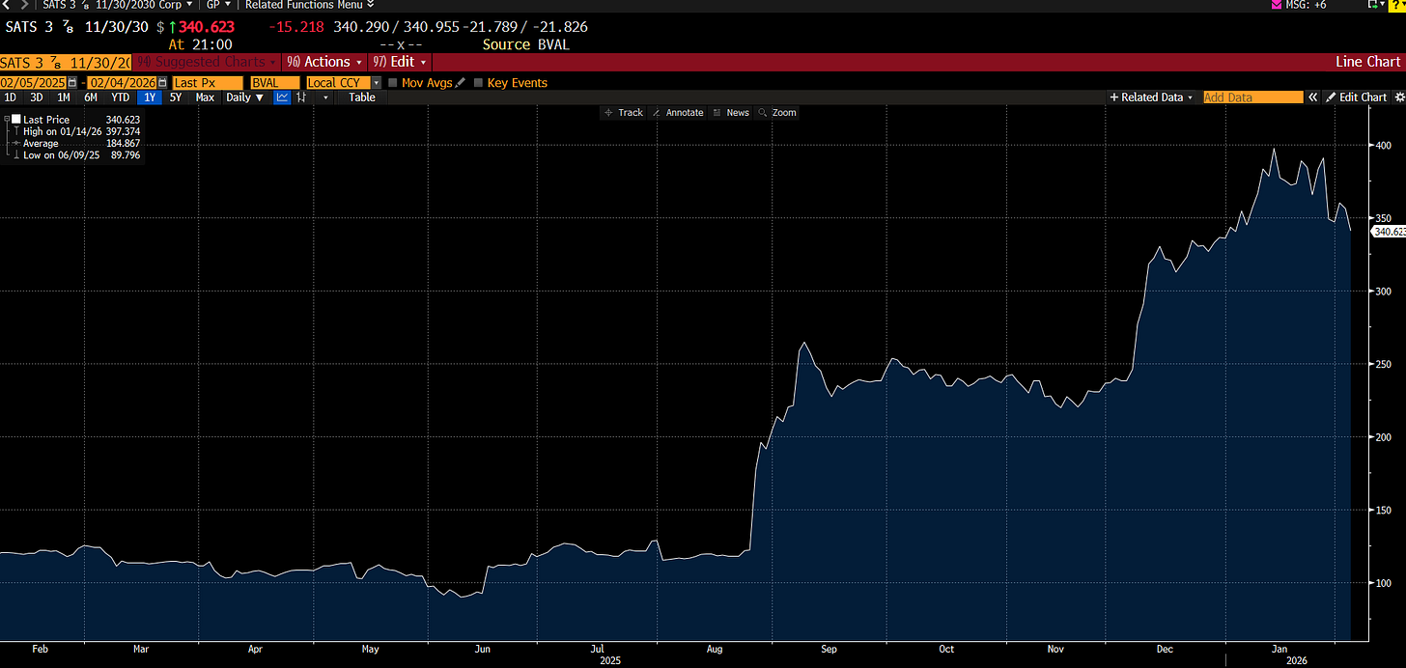
Task: Click the SATS security name field
Action: tap(65, 62)
